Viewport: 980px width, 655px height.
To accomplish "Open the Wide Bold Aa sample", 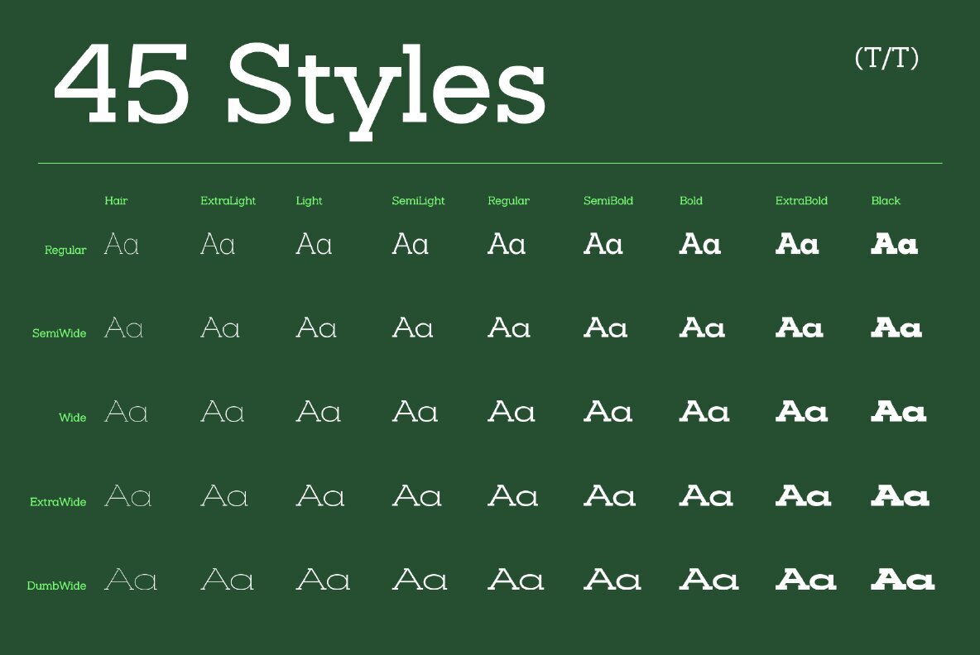I will [704, 412].
